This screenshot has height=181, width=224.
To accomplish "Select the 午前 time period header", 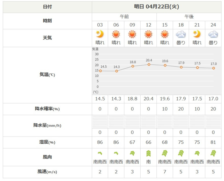I will (124, 17).
